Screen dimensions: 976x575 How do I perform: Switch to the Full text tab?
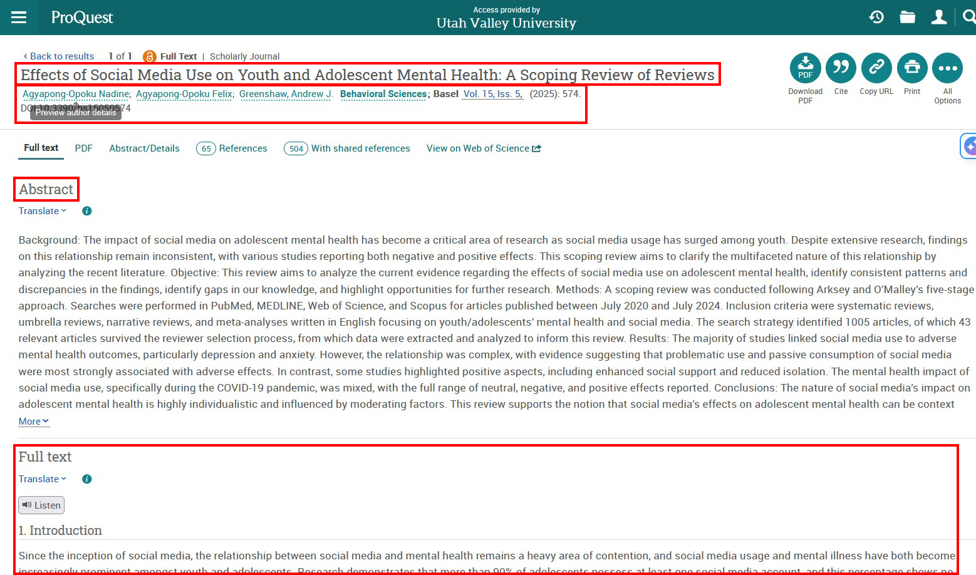[41, 148]
